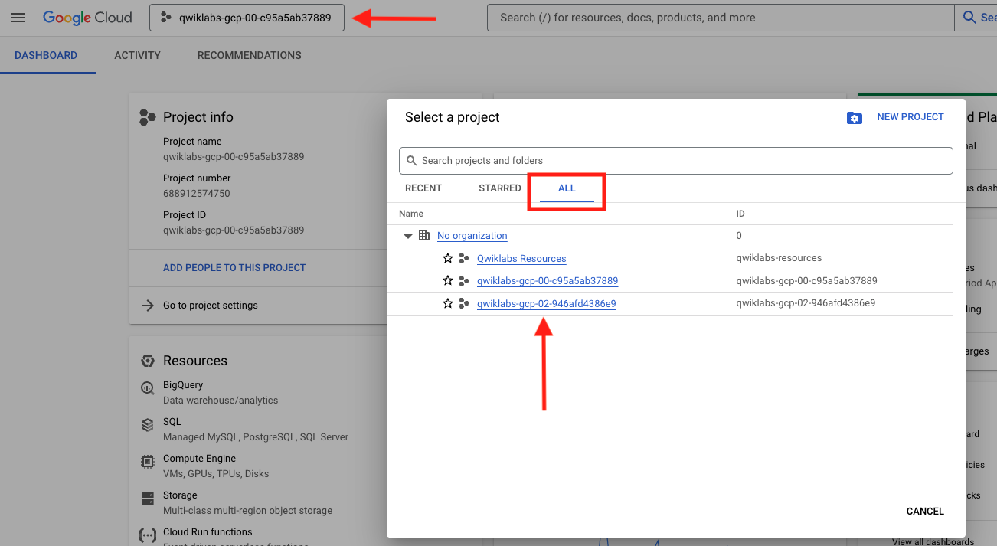Open SQL from the Resources list
The image size is (997, 546).
point(172,422)
